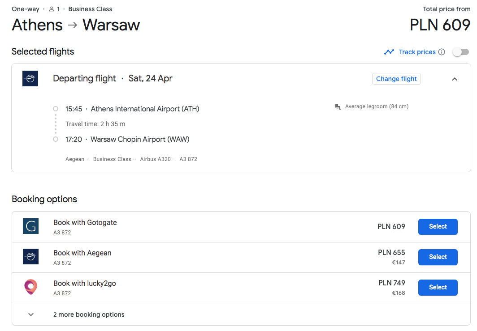Image resolution: width=477 pixels, height=331 pixels.
Task: Click the legroom seat icon
Action: point(338,106)
